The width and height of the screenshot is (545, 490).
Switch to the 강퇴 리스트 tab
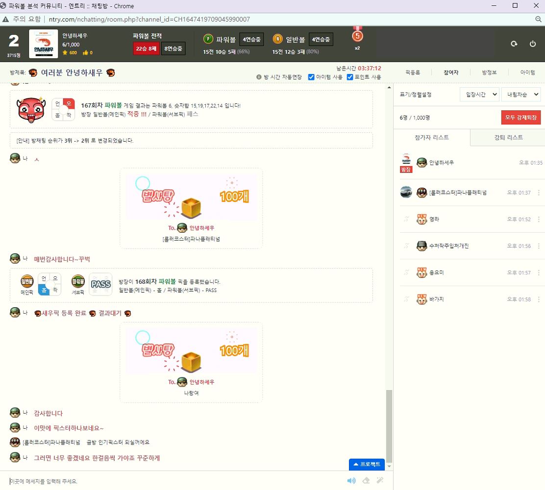pyautogui.click(x=508, y=138)
